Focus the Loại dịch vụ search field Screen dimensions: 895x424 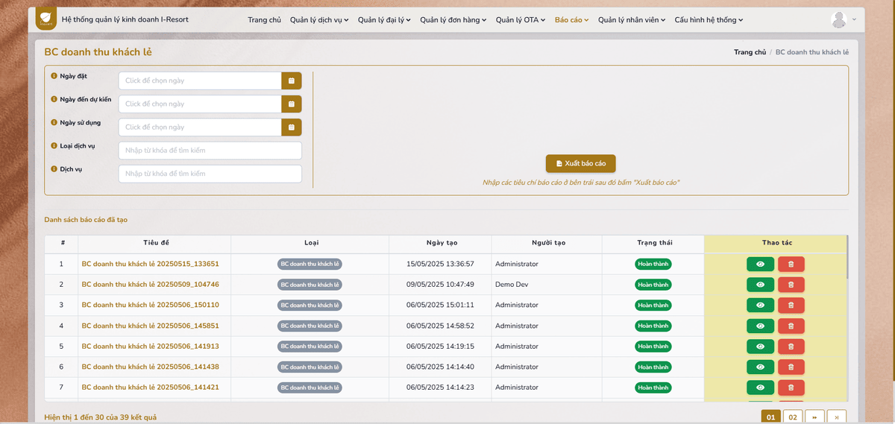(210, 151)
